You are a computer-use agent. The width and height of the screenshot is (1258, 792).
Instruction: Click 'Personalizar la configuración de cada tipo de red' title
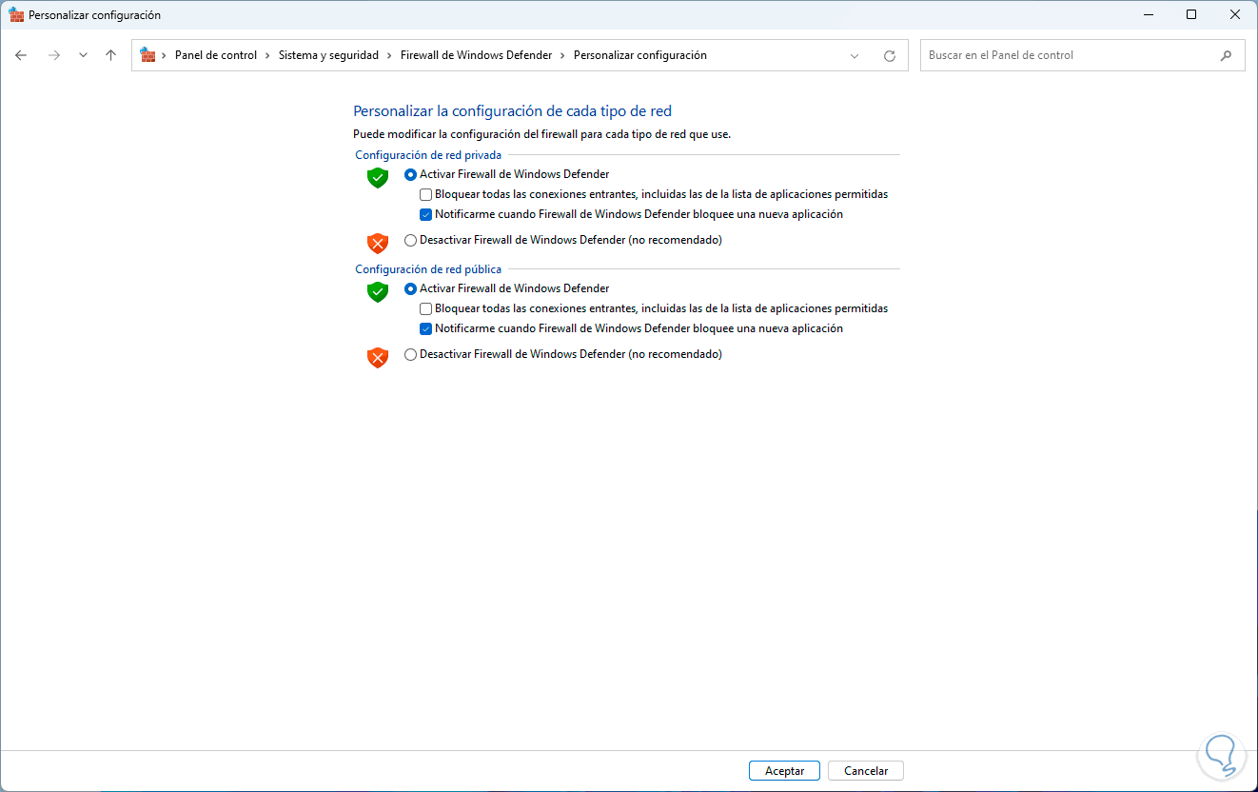[x=513, y=111]
